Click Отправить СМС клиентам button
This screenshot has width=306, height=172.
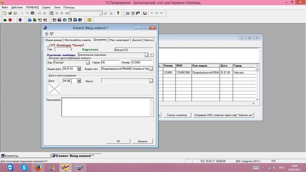(x=223, y=115)
